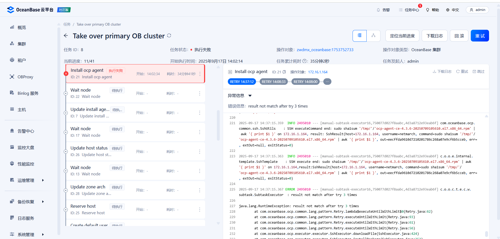Click the subtask list vertical scrollbar

pos(218,125)
